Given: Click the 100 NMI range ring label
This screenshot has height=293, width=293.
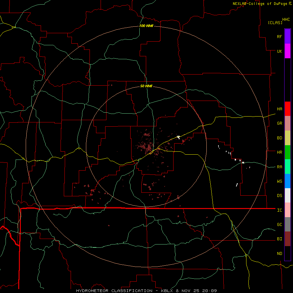Looking at the screenshot, I should tap(146, 26).
